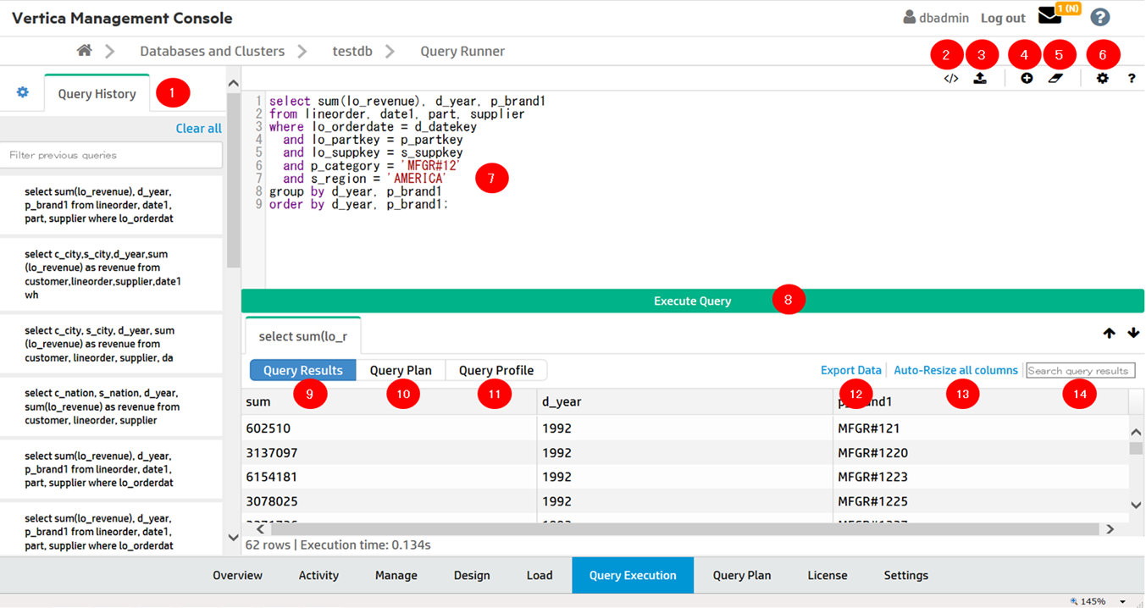Open Query Plan tab beside Query Results
The width and height of the screenshot is (1146, 608).
(401, 370)
